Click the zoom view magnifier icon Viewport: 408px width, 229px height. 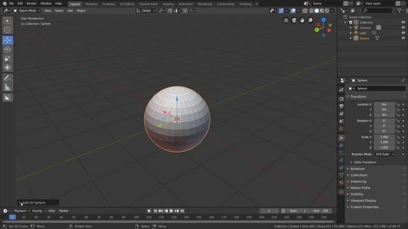310,20
